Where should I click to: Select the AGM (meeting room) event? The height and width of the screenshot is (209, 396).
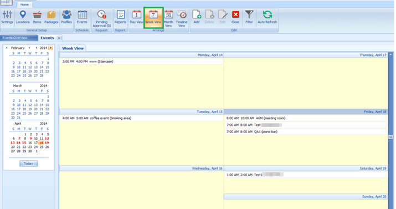pyautogui.click(x=306, y=118)
